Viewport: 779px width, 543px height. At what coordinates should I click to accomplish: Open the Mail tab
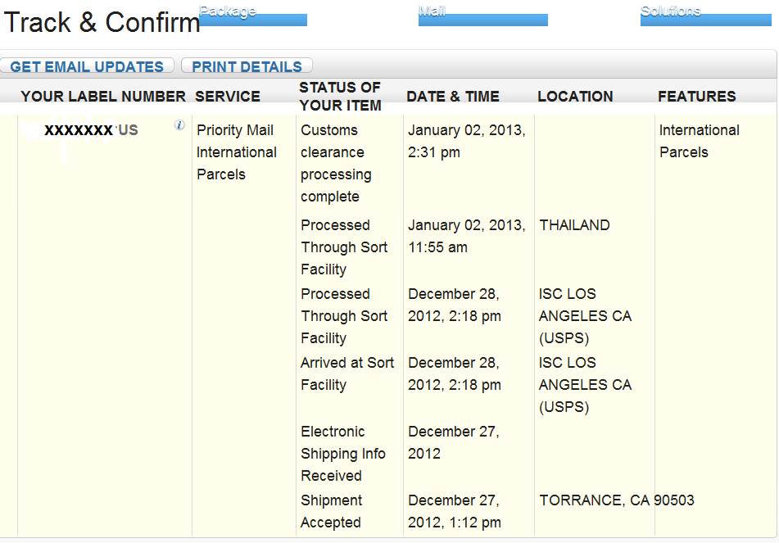483,16
